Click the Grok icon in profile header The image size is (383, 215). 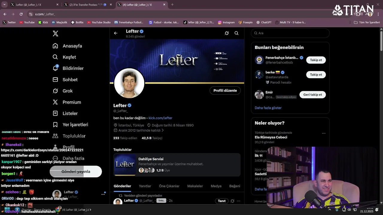pyautogui.click(x=227, y=33)
